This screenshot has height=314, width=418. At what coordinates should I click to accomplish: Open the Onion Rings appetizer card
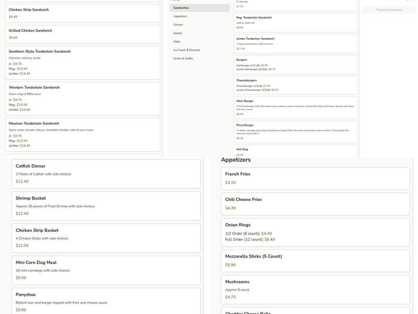[x=315, y=232]
